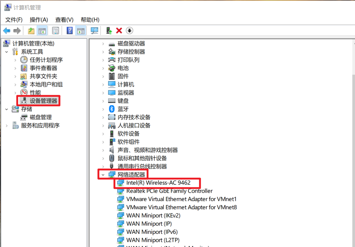This screenshot has height=247, width=355.
Task: Click the 鼠标和其他指针设备 mouse icon
Action: coord(112,158)
